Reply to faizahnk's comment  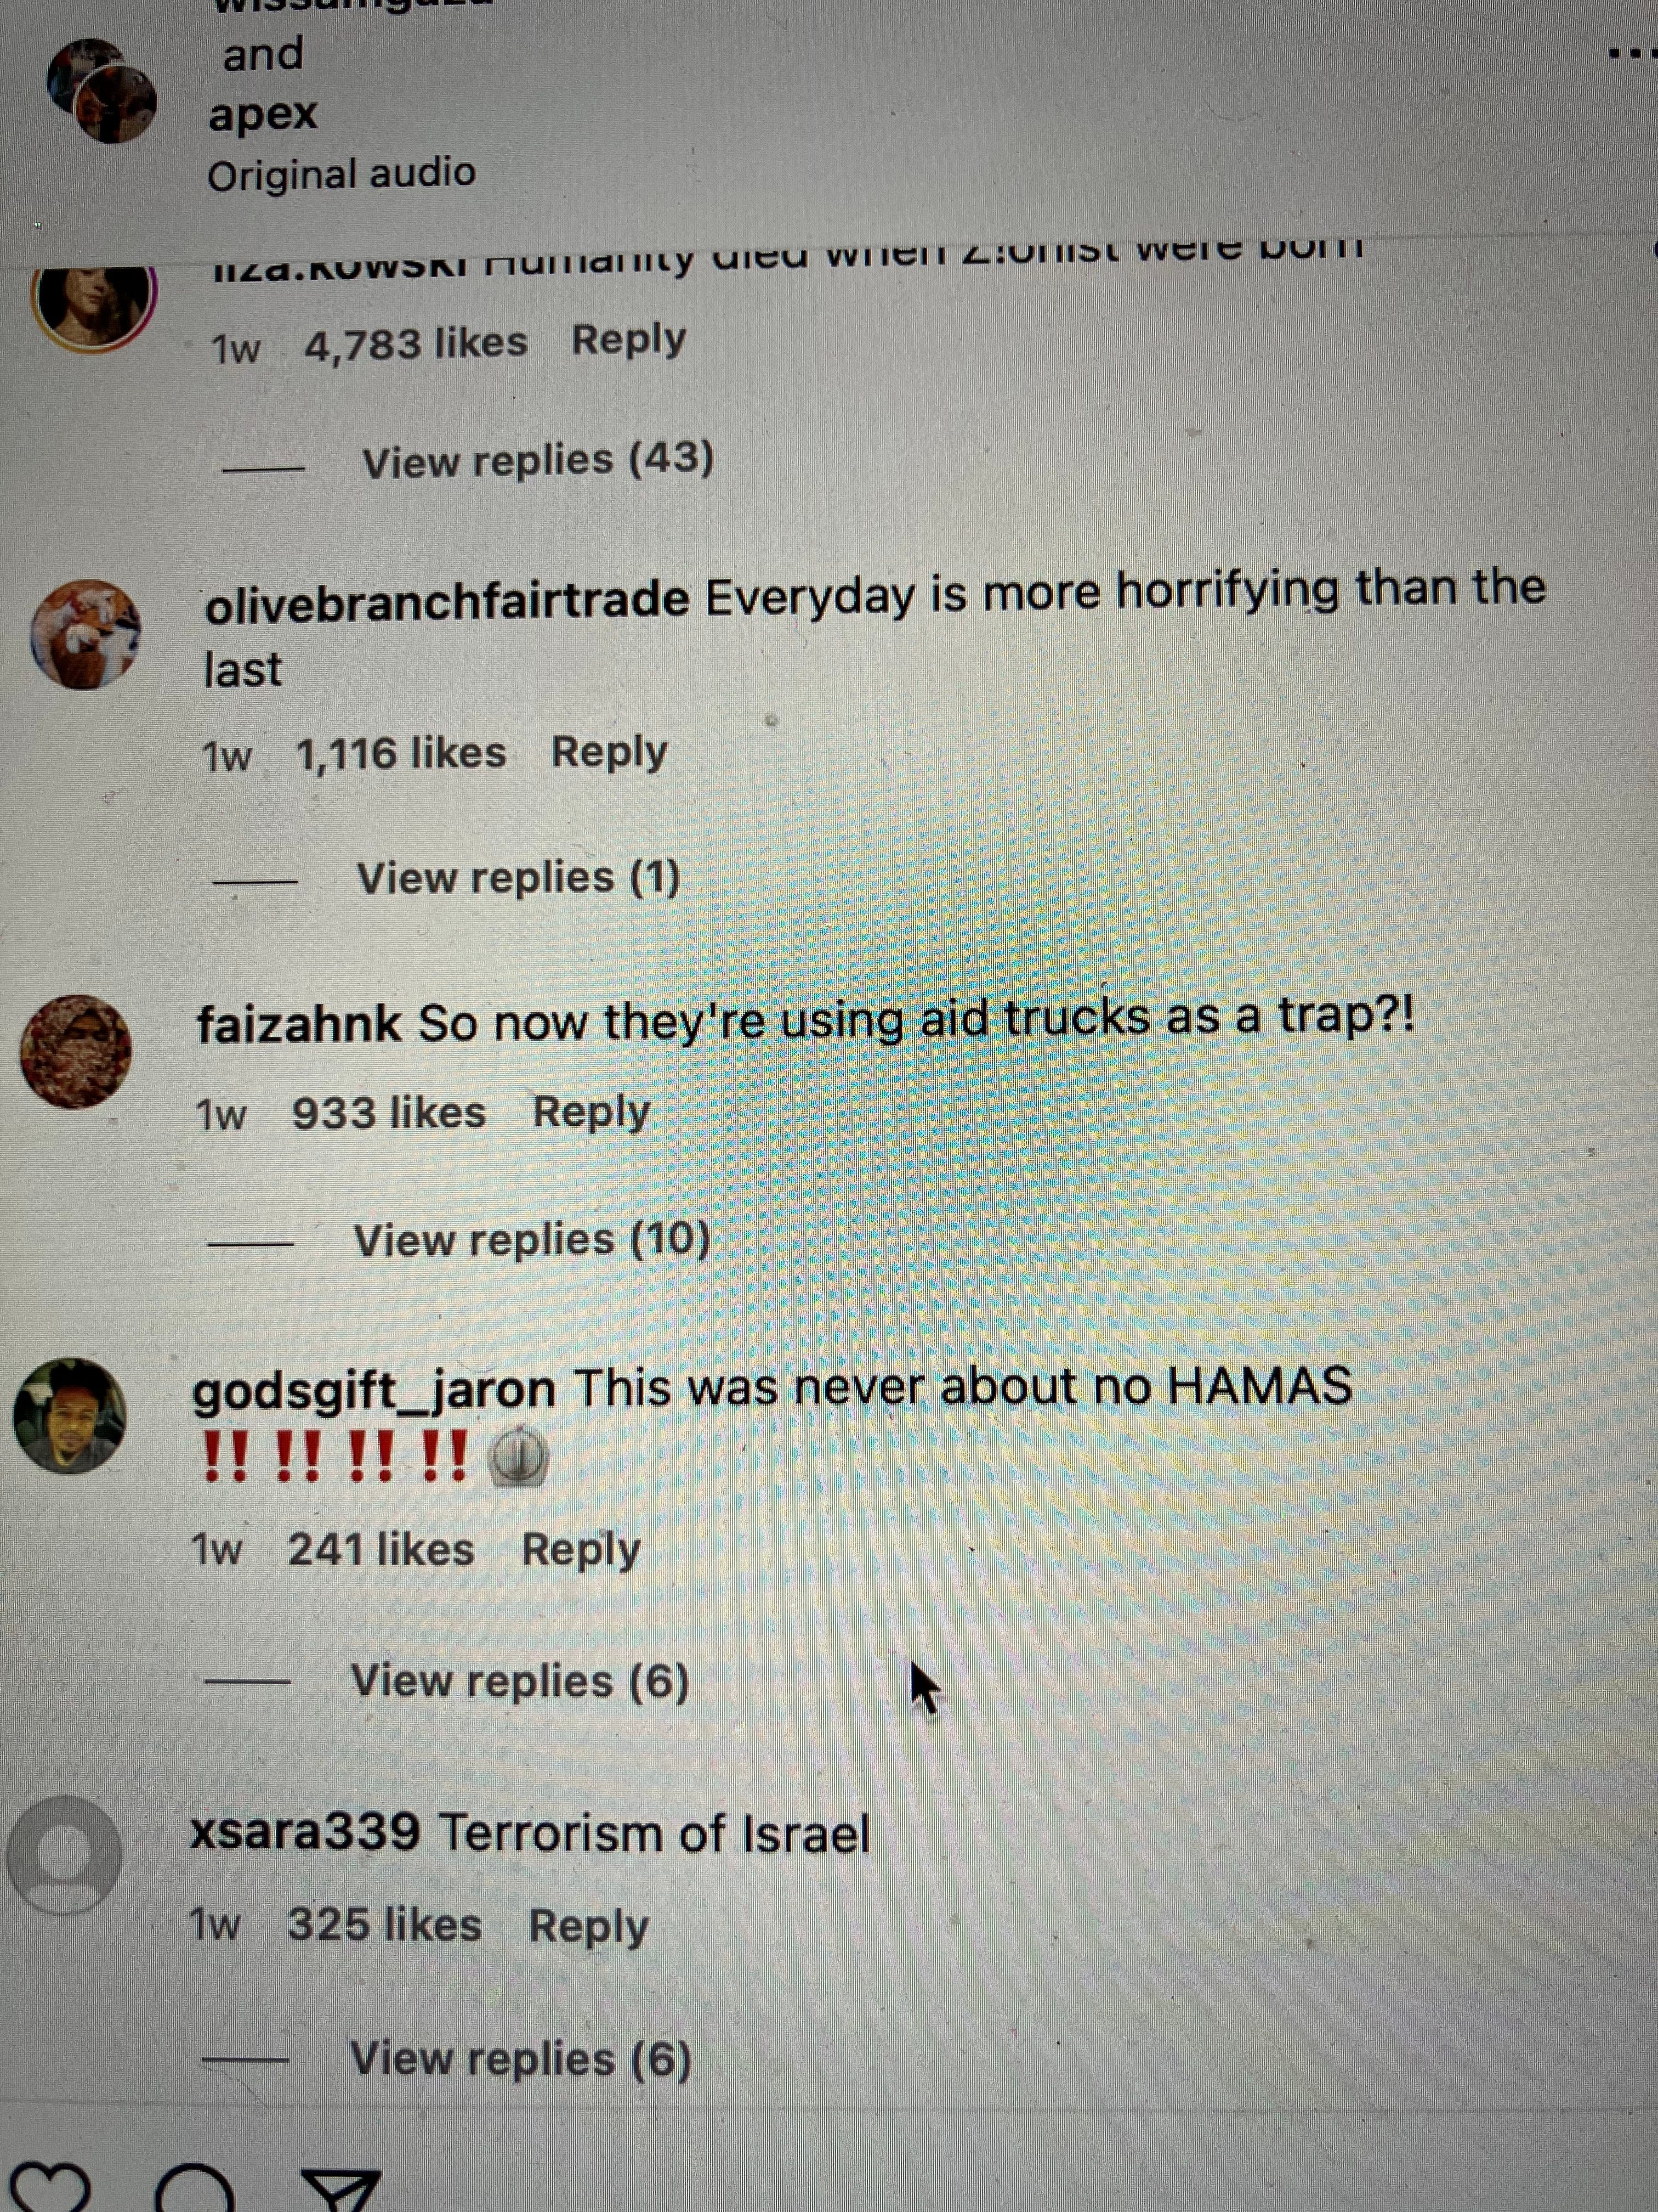click(590, 1113)
